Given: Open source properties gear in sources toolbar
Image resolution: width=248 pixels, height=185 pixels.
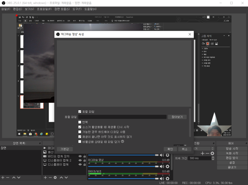Looking at the screenshot, I should pos(55,177).
